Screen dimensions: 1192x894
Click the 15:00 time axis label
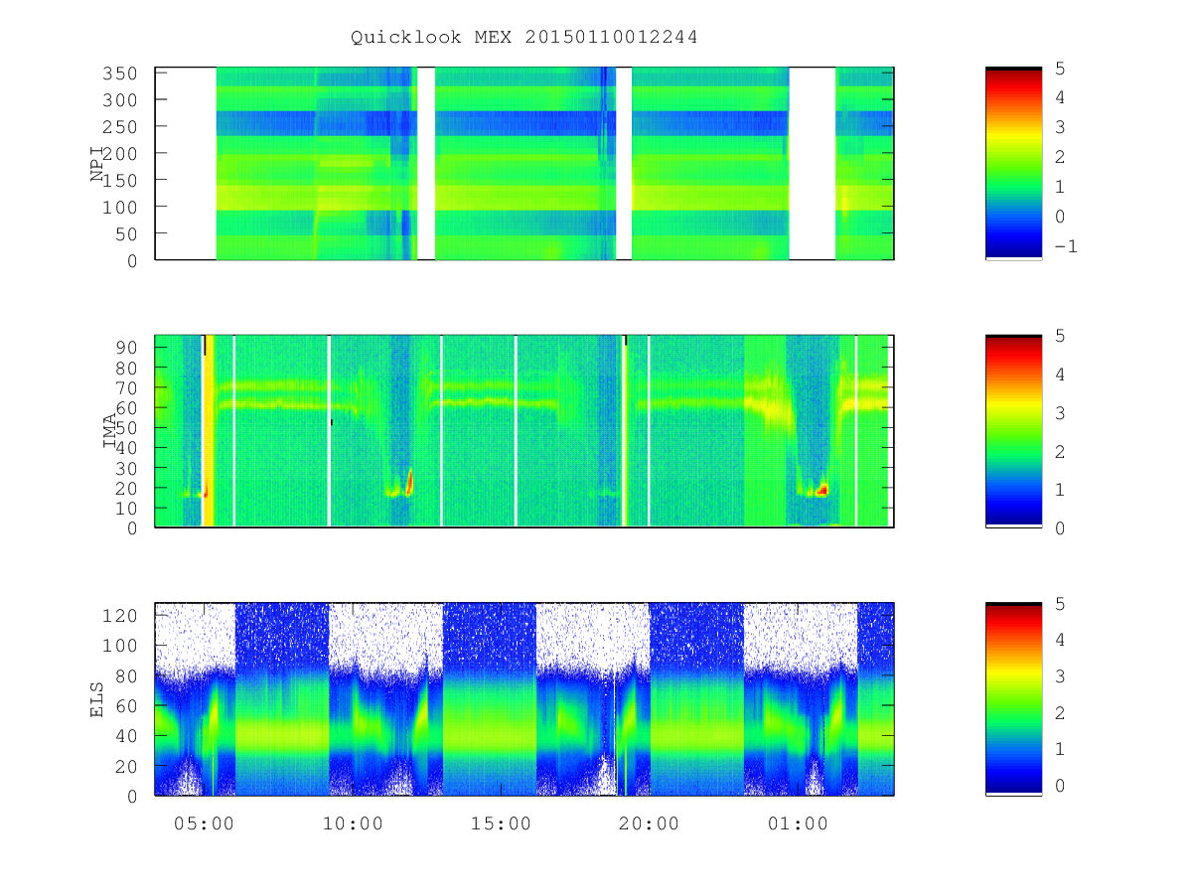point(501,823)
